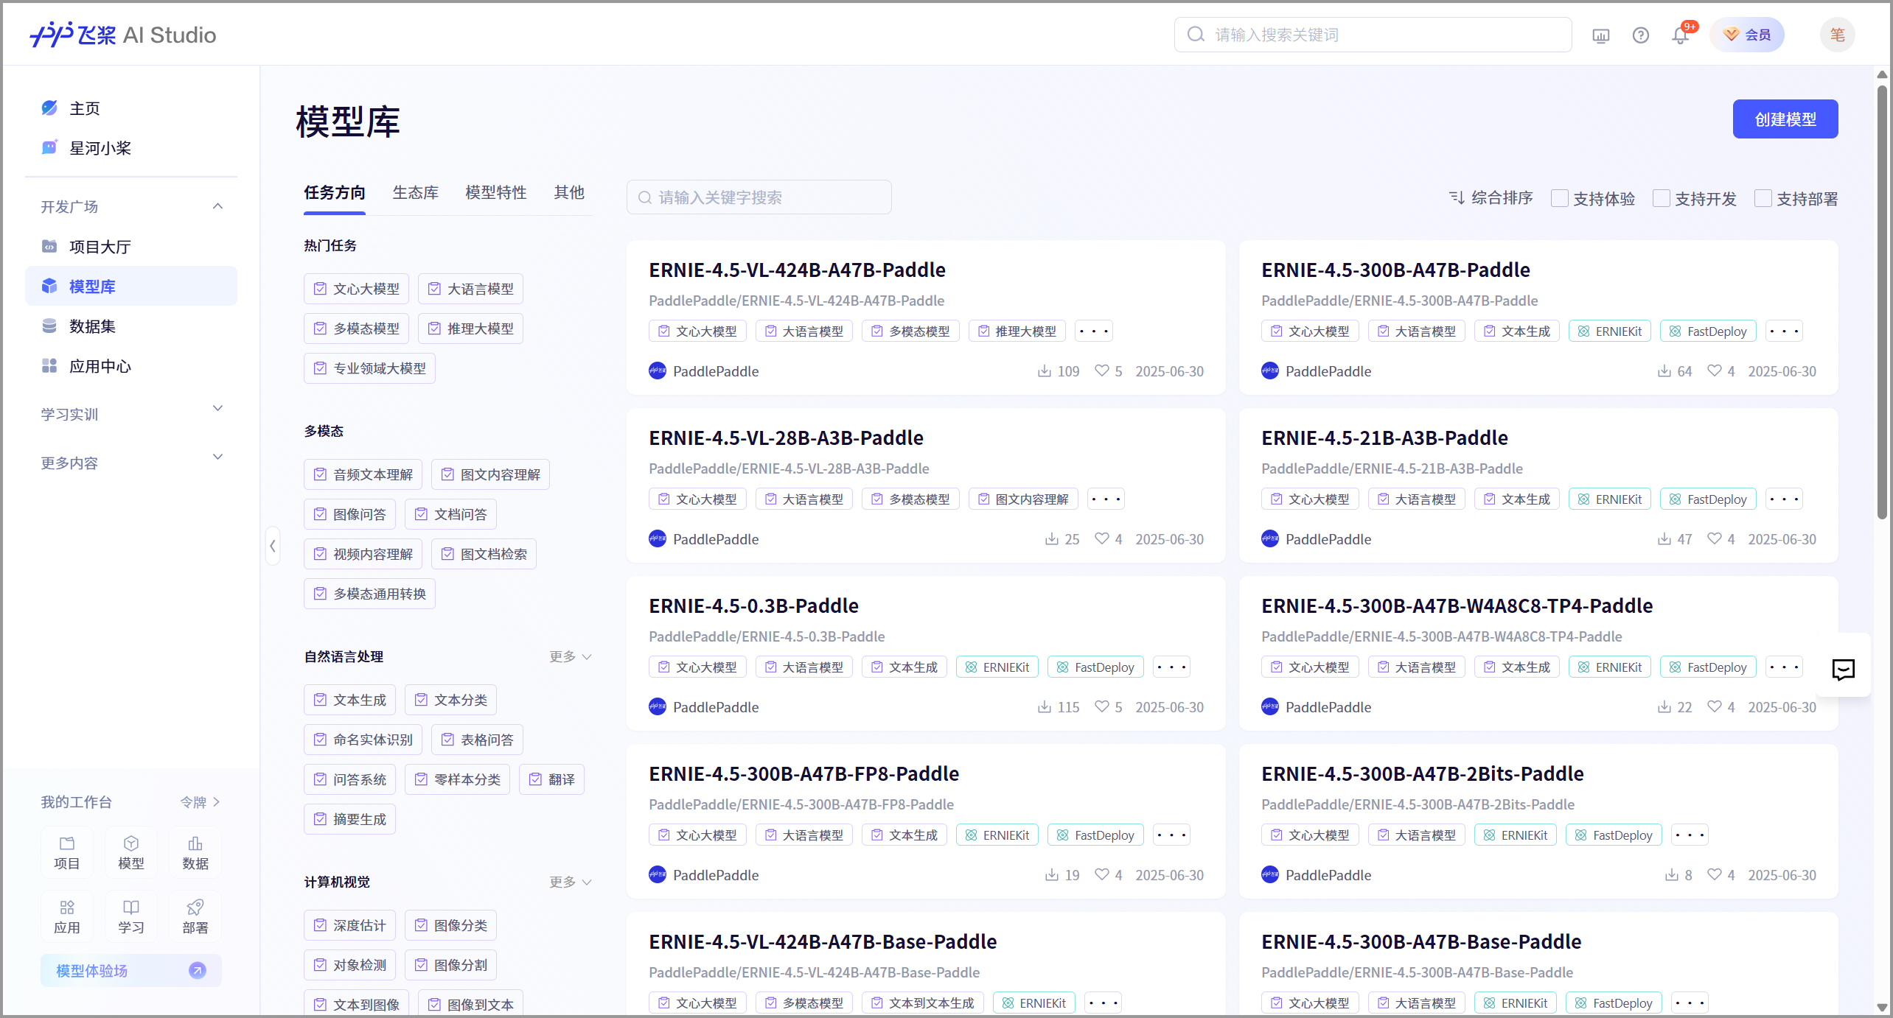Show more tags on ERNIE-4.5-VL-424B-A47B-Paddle card

tap(1093, 331)
